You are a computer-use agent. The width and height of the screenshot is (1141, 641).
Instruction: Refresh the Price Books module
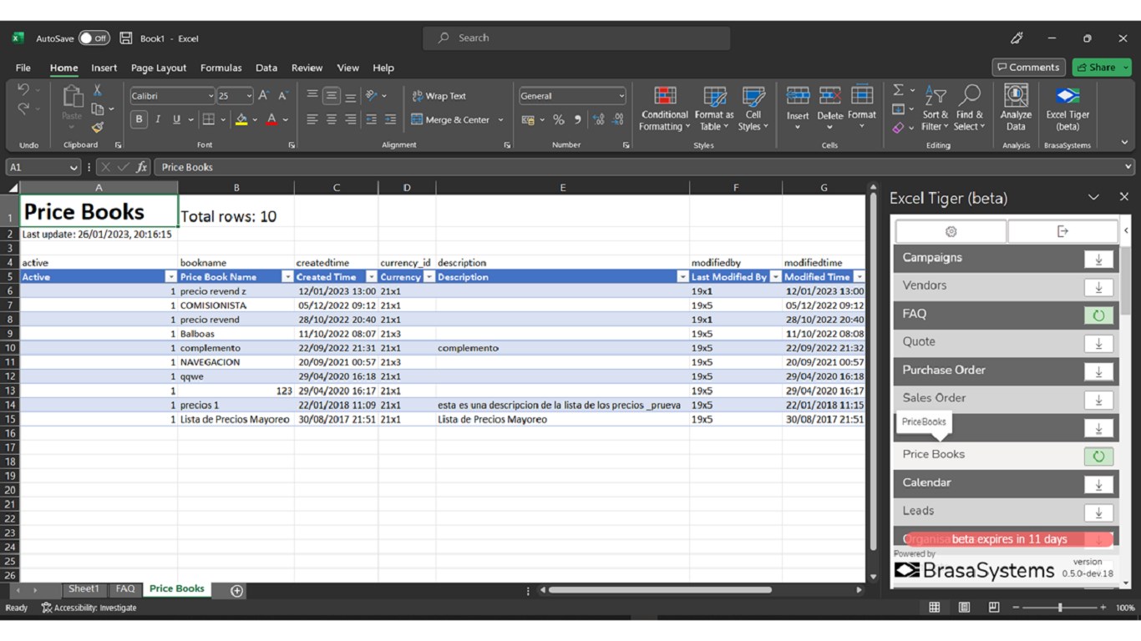pyautogui.click(x=1098, y=456)
